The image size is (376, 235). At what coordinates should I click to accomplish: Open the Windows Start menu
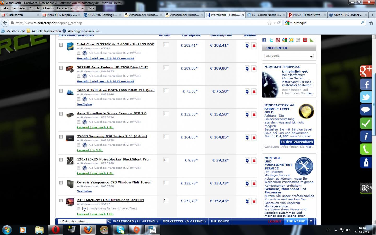[7, 230]
